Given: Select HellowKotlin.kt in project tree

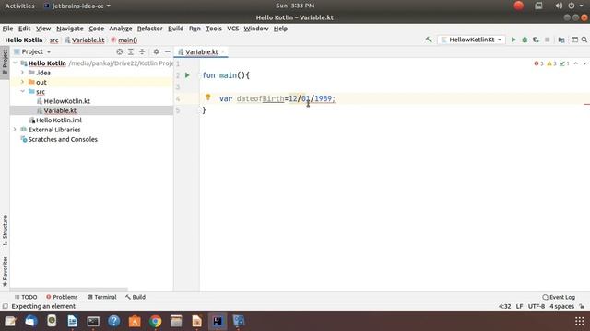Looking at the screenshot, I should (66, 101).
